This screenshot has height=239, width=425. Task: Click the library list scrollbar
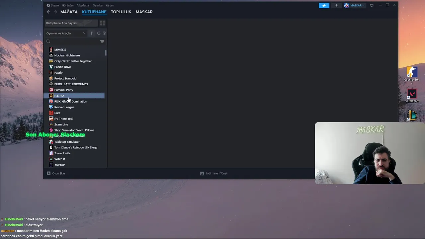(x=106, y=53)
